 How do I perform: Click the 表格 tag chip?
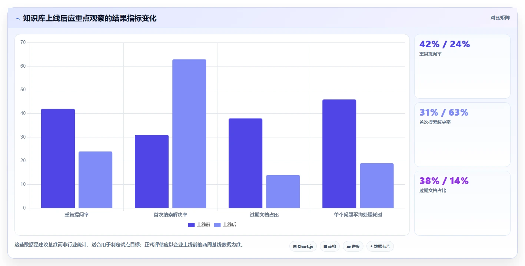[x=330, y=246]
